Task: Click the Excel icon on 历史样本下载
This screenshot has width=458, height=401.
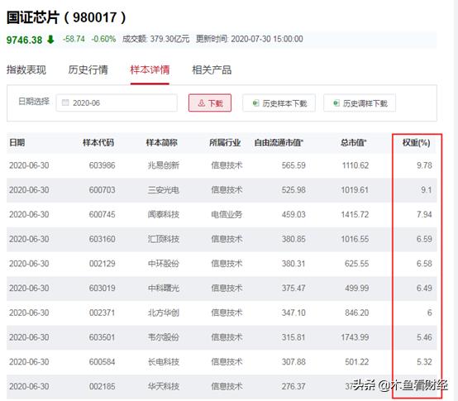Action: pyautogui.click(x=255, y=103)
